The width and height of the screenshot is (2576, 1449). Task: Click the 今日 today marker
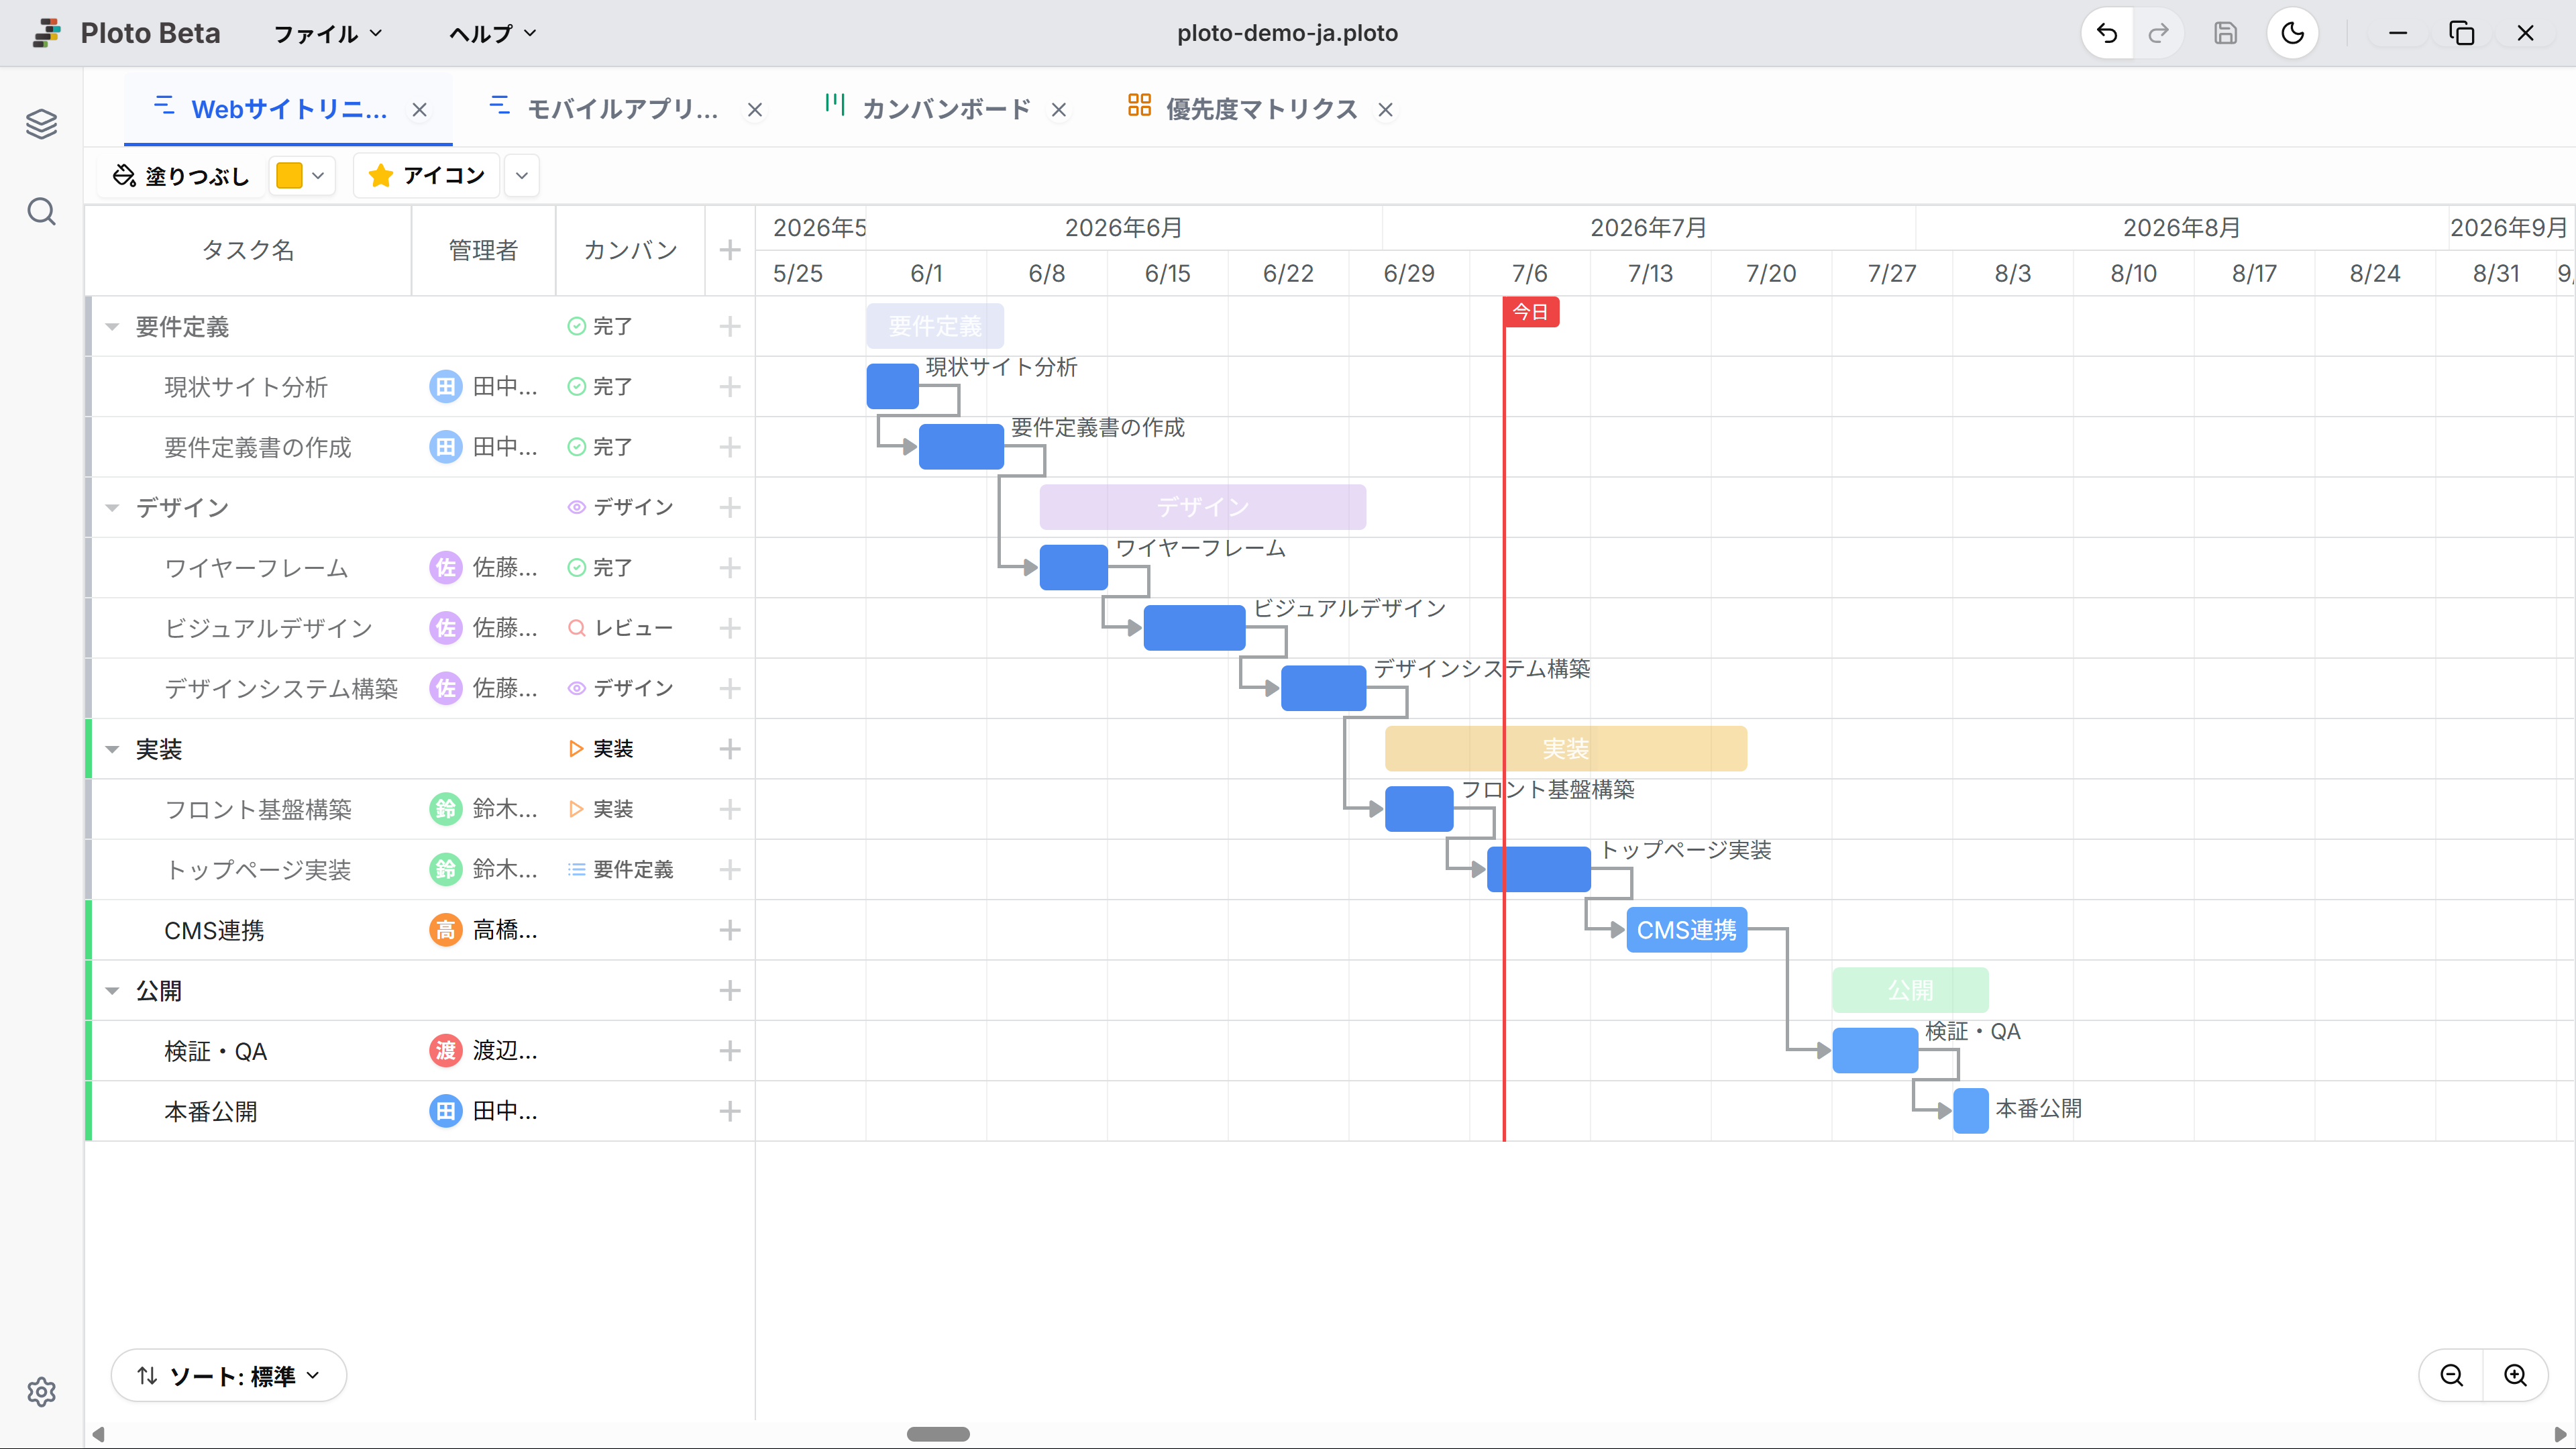click(x=1530, y=312)
